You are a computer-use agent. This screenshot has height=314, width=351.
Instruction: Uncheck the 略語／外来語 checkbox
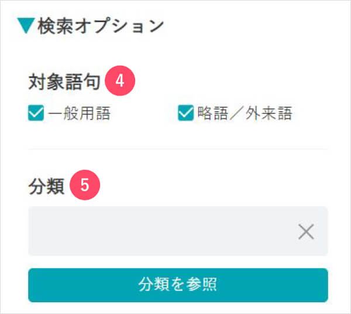[x=185, y=112]
